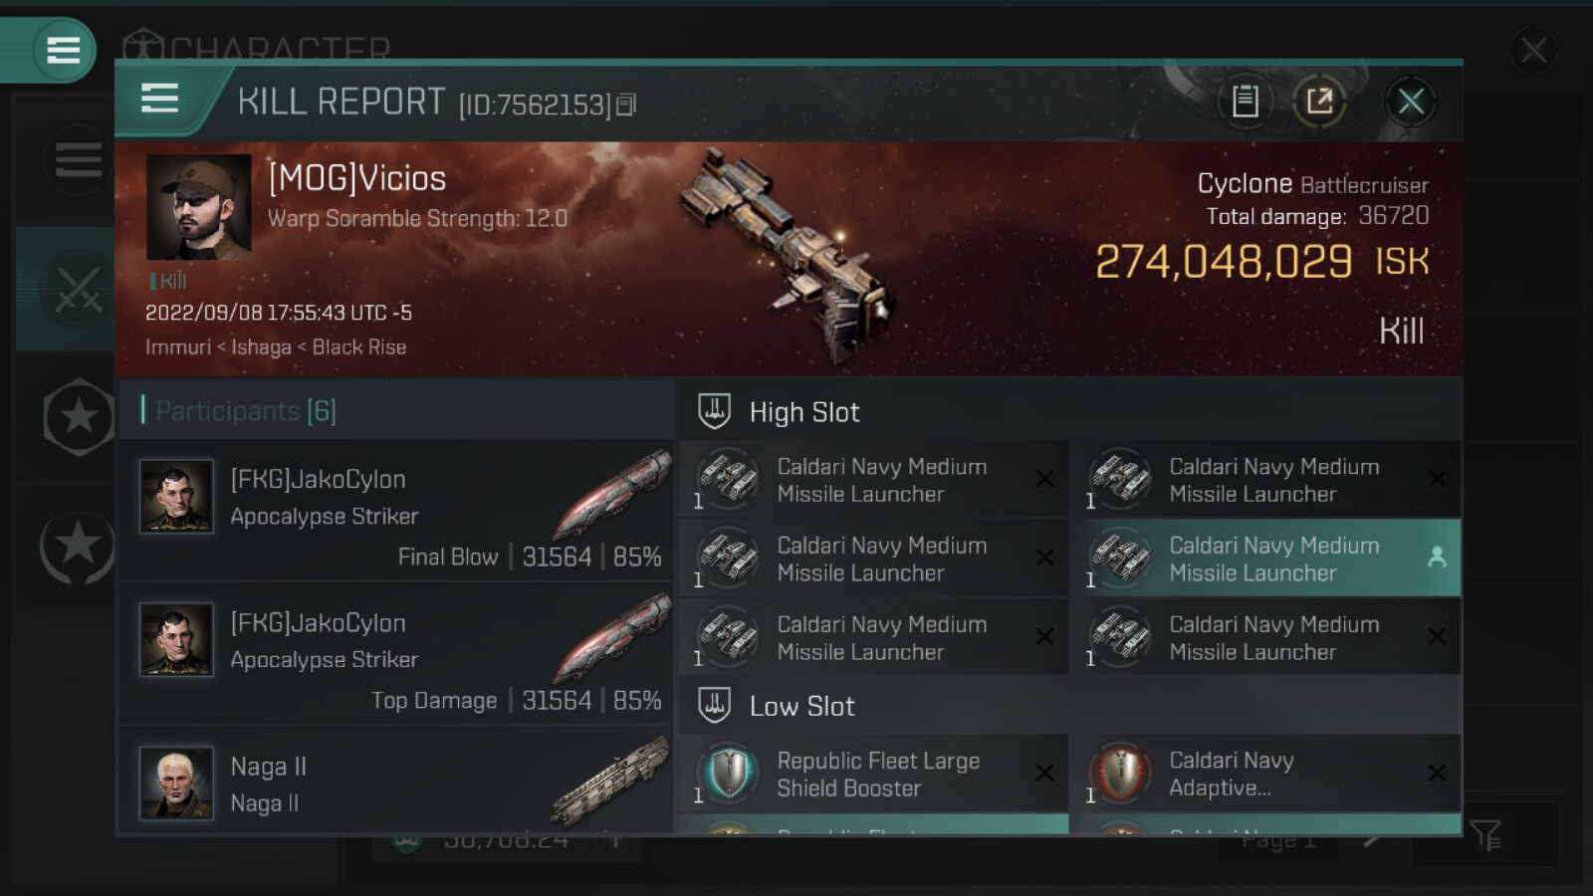Image resolution: width=1593 pixels, height=896 pixels.
Task: Select JakoCylon Final Blow participant entry
Action: (x=396, y=511)
